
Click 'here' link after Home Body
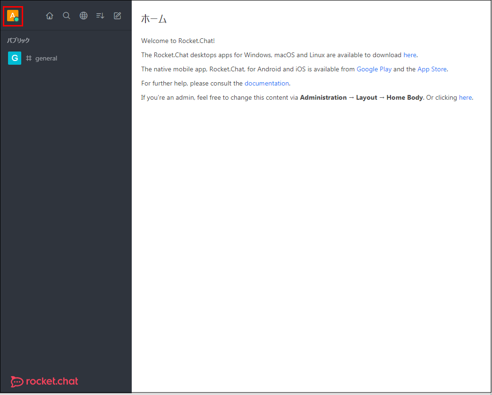(466, 98)
